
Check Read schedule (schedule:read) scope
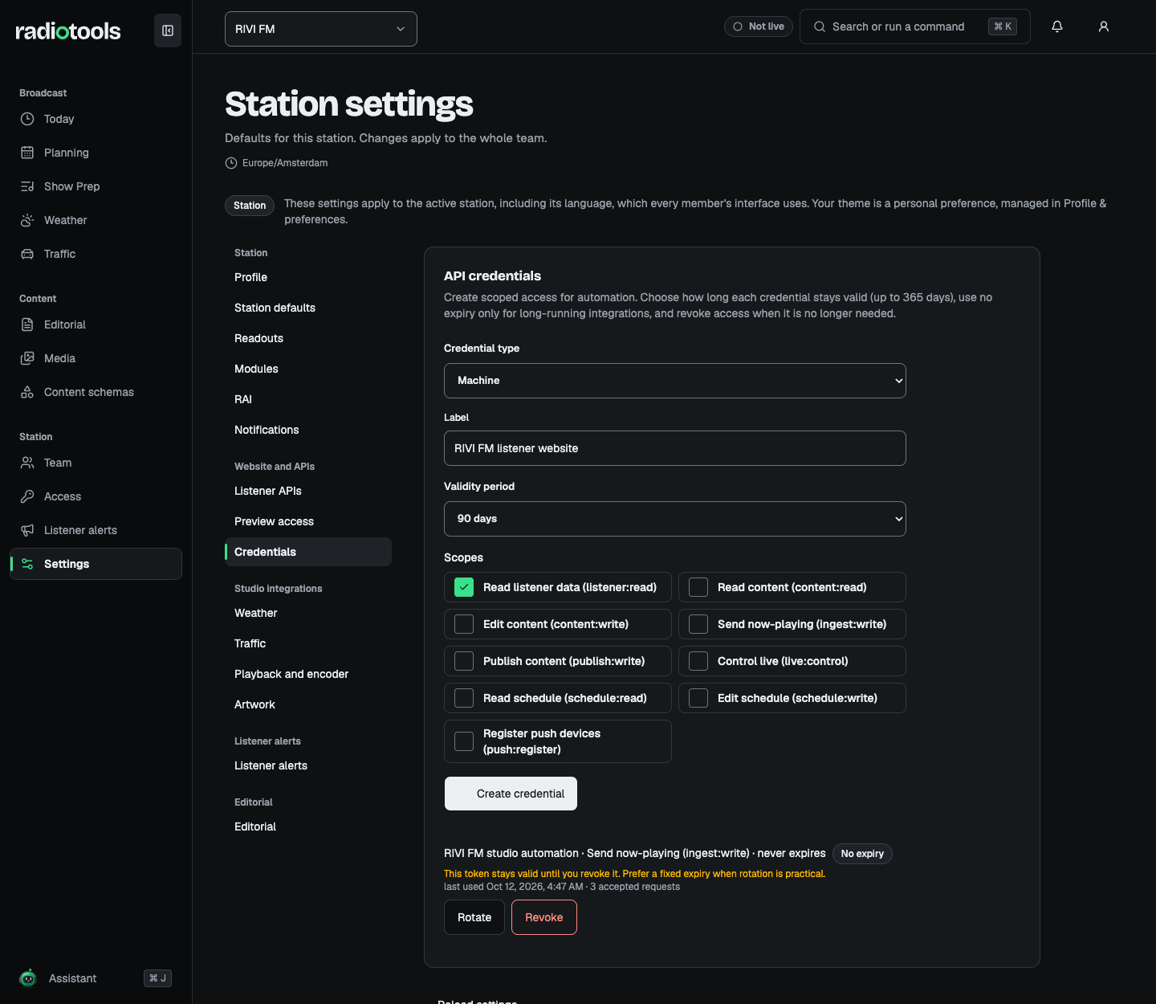pos(464,698)
